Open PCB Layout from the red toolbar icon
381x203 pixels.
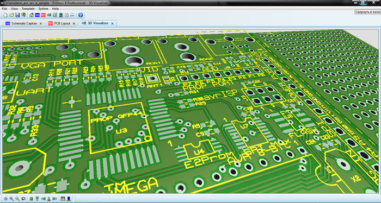[x=43, y=15]
